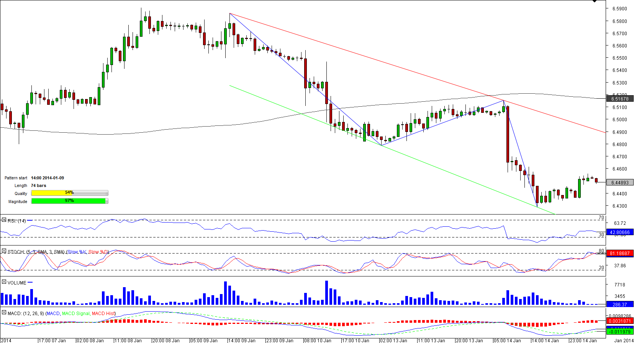The width and height of the screenshot is (634, 343).
Task: Close the MACD indicator panel
Action: click(4, 313)
